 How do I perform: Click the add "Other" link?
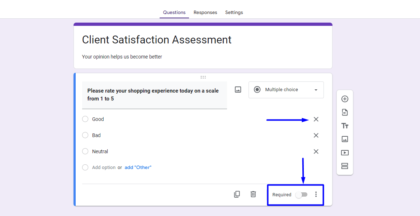click(x=138, y=167)
